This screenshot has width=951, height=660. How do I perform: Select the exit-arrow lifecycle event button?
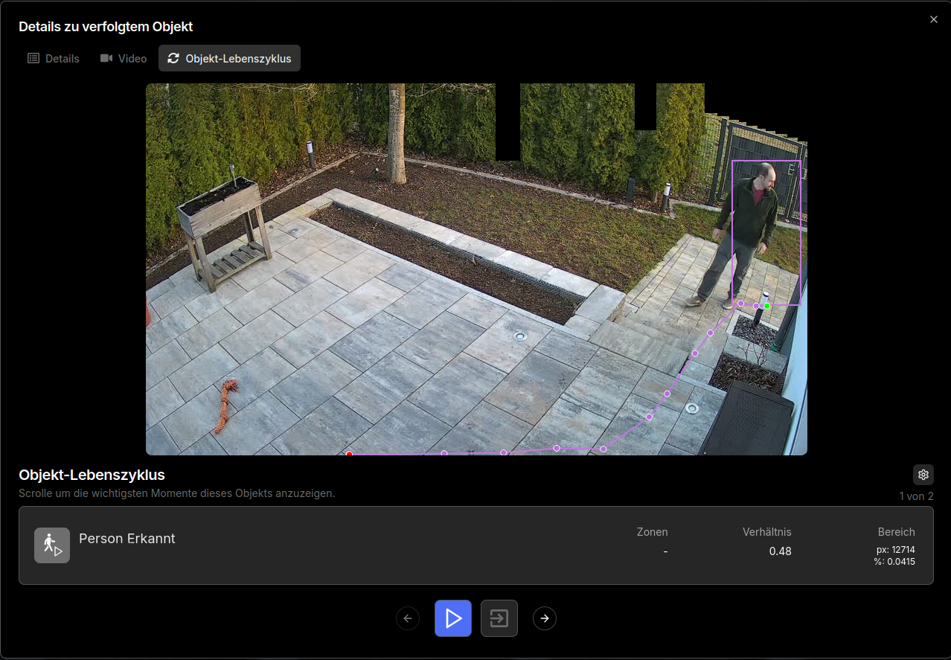pyautogui.click(x=499, y=618)
